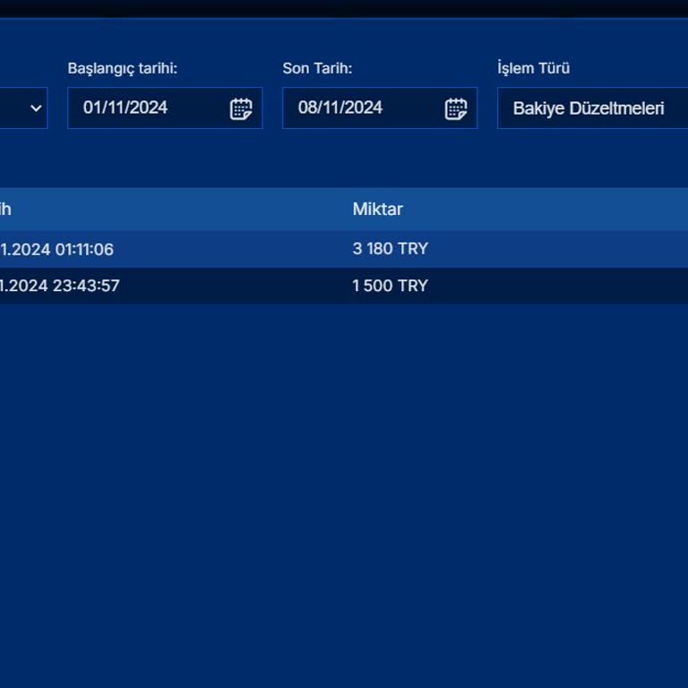Click the Başlangıç tarihi label
This screenshot has width=688, height=688.
pyautogui.click(x=123, y=68)
